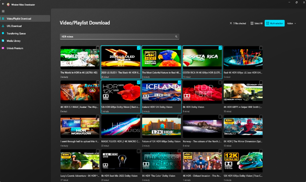Open the Real 4K HDR parrot thumbnail

tap(162, 58)
